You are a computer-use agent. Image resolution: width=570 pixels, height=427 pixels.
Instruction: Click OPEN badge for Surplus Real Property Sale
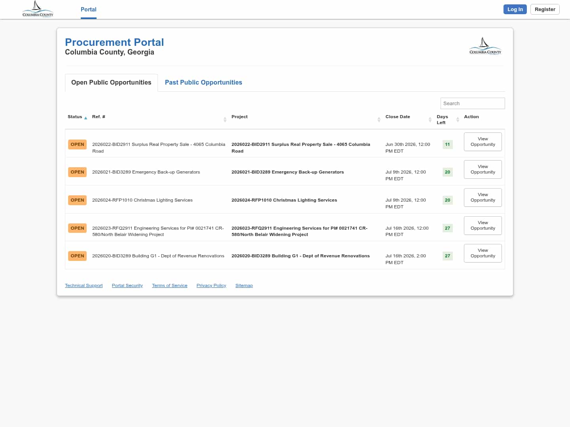pos(77,144)
